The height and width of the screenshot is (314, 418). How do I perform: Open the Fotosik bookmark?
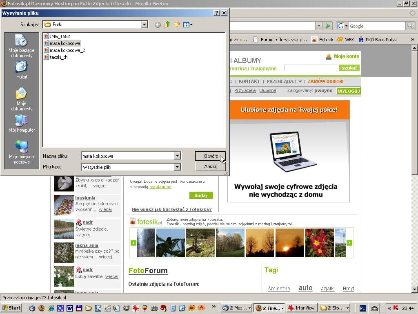pyautogui.click(x=322, y=40)
